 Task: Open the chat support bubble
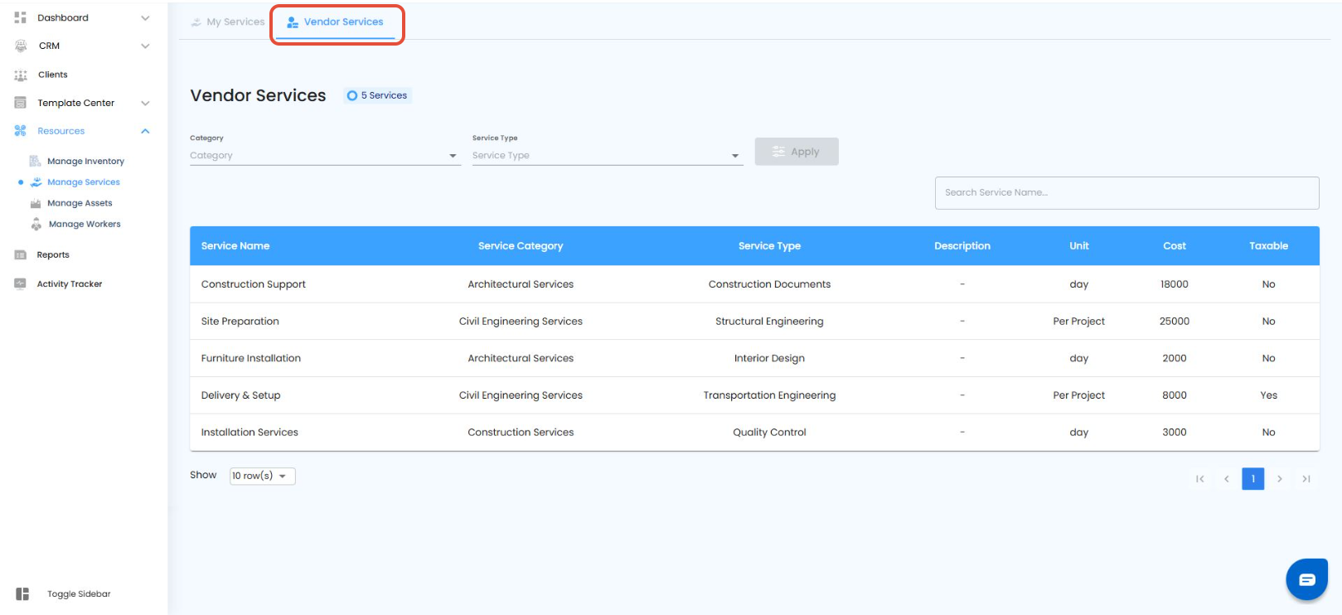[x=1307, y=579]
